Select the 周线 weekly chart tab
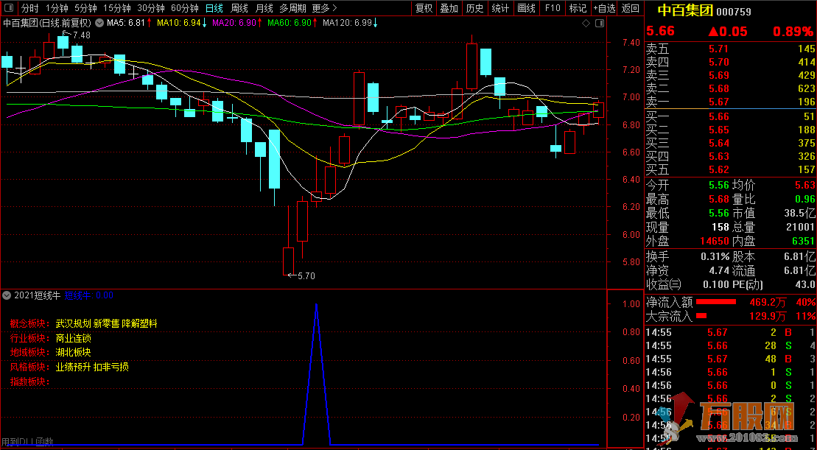 [239, 8]
